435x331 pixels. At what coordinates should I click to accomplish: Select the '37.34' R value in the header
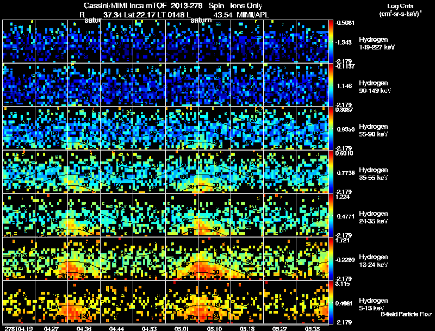[x=113, y=15]
